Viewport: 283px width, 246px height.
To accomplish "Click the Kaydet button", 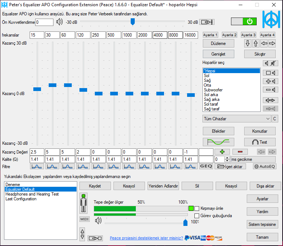I will point(95,186).
